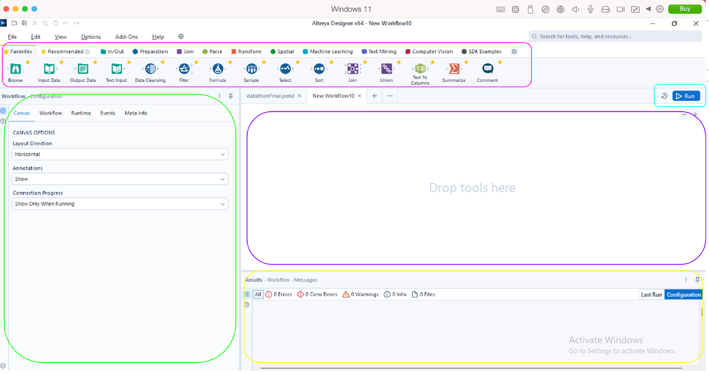This screenshot has width=709, height=373.
Task: Zoom out the canvas with minus button
Action: click(684, 115)
